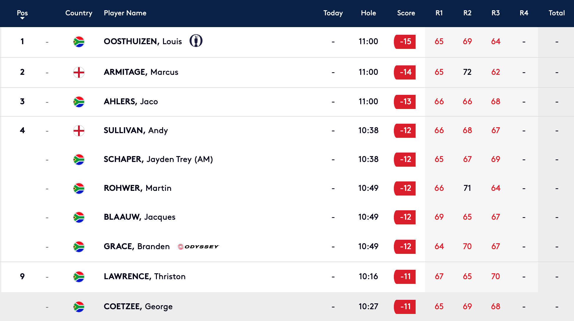574x321 pixels.
Task: Select the Player Name column header
Action: click(x=125, y=13)
